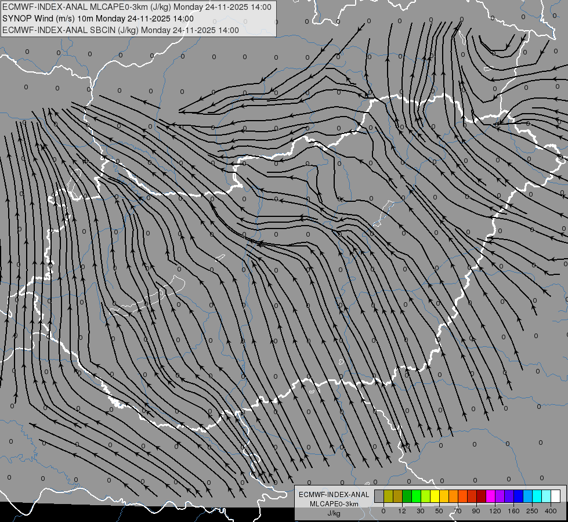The height and width of the screenshot is (522, 568).
Task: Select the legend's MLCAPE0-3km label
Action: pos(334,504)
